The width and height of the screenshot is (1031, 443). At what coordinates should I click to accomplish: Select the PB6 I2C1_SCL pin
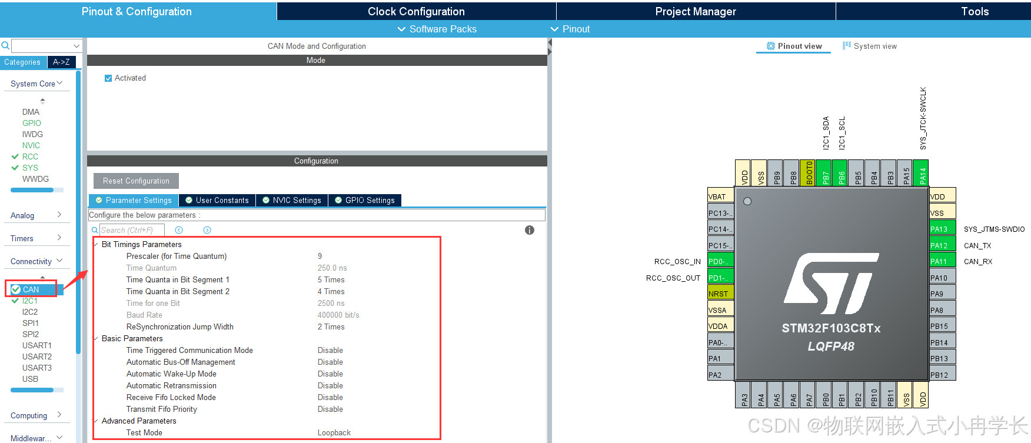click(840, 173)
